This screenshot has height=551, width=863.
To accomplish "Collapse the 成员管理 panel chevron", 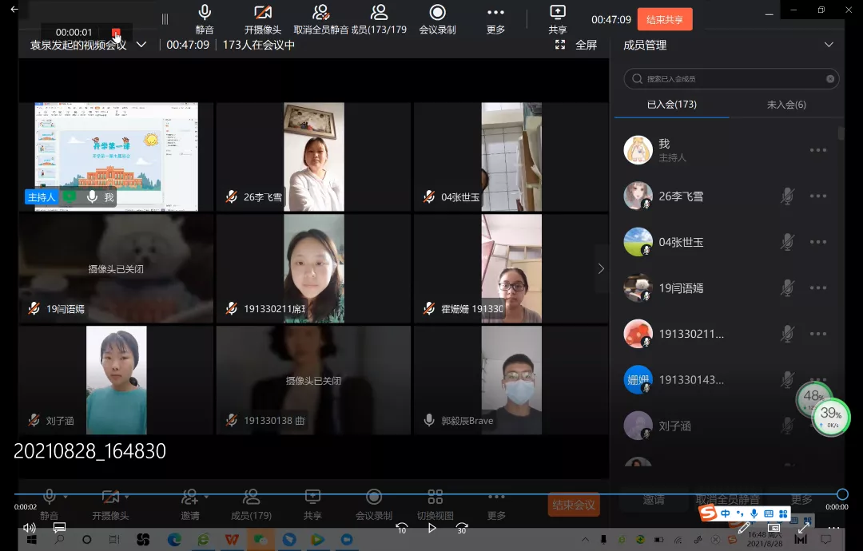I will coord(829,46).
